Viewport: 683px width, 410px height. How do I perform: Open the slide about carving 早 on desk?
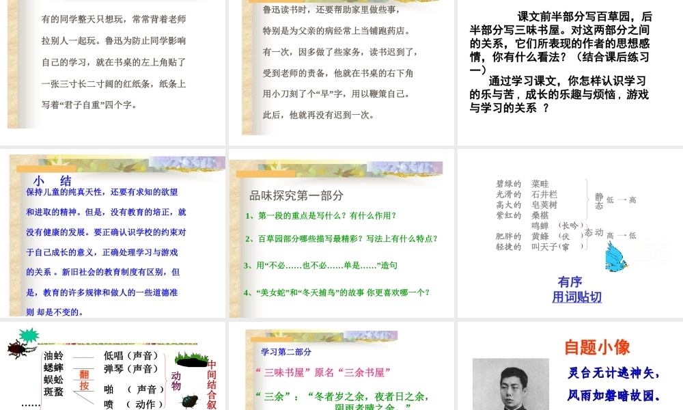[341, 72]
